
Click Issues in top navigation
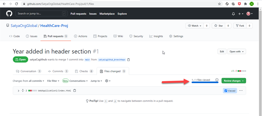93,14
